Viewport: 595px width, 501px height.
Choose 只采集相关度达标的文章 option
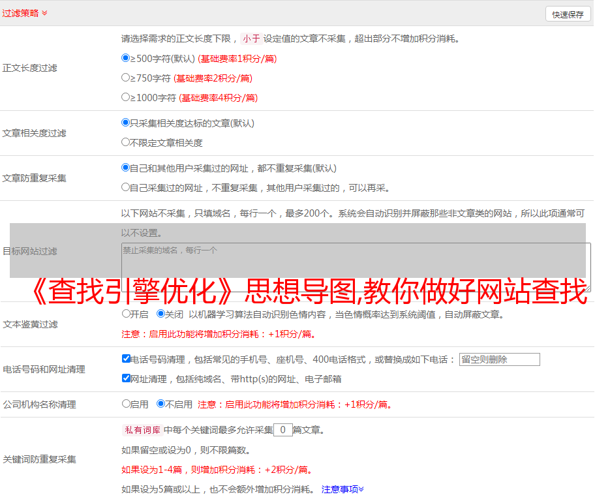click(126, 123)
